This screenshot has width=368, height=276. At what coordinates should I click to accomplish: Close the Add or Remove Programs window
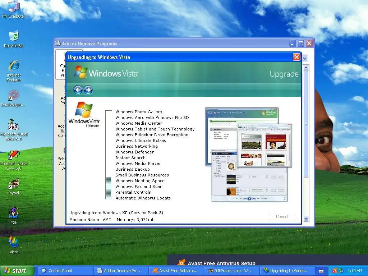pyautogui.click(x=309, y=43)
